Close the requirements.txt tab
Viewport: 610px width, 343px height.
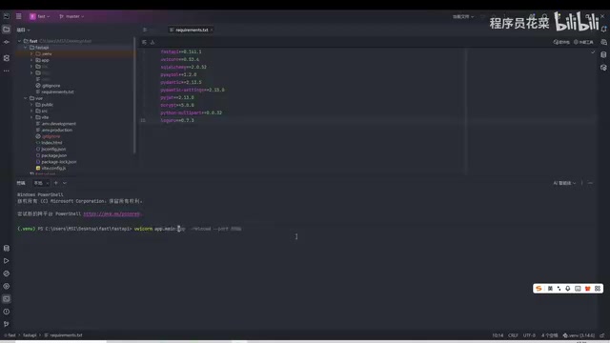click(212, 30)
